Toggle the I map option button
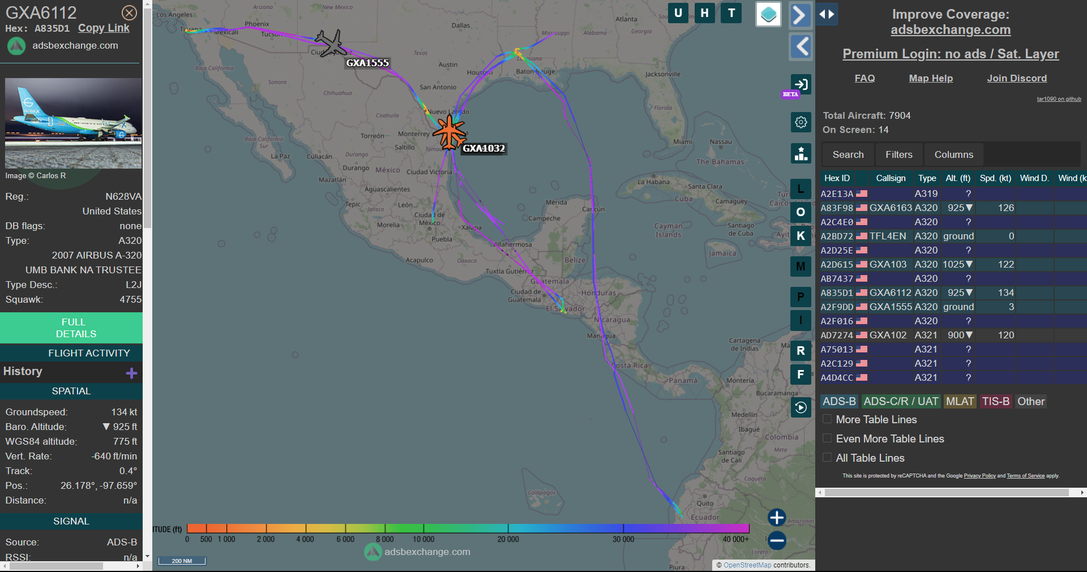Image resolution: width=1087 pixels, height=572 pixels. 801,321
